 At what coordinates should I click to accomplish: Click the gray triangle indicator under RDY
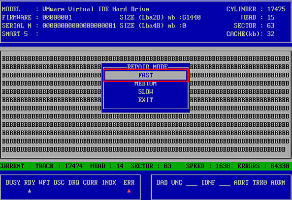(30, 191)
